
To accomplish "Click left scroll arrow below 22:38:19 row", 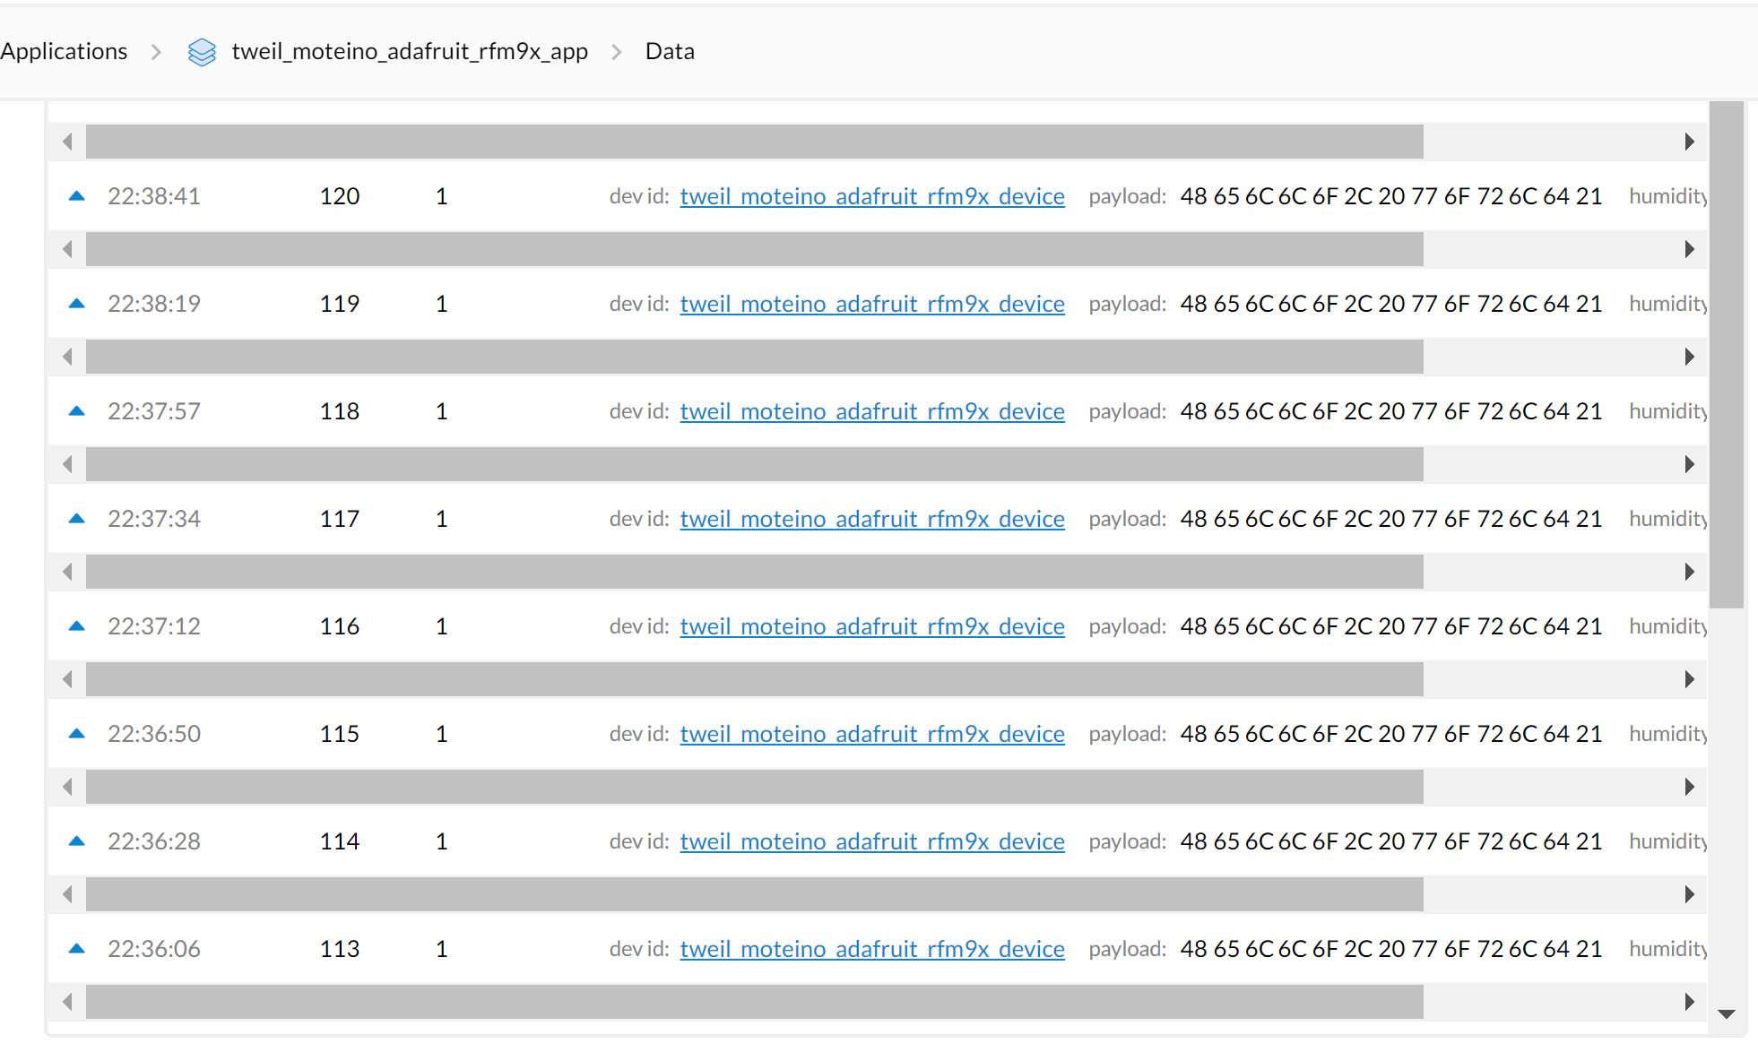I will click(x=67, y=357).
